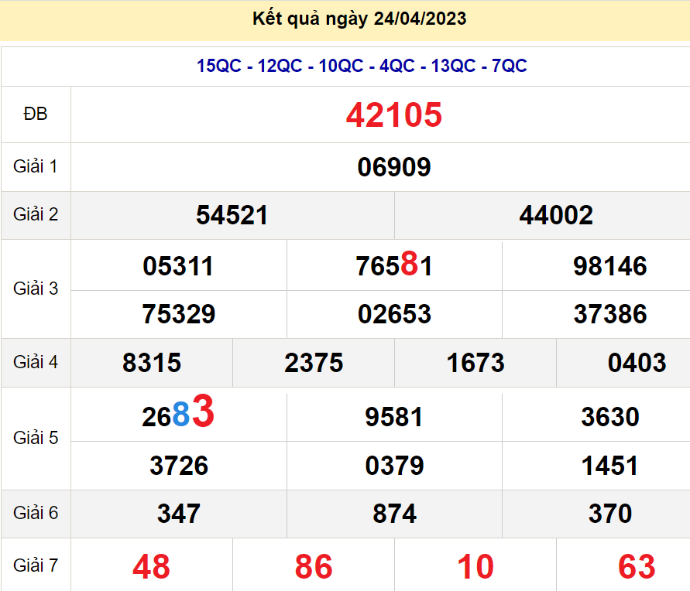
Task: Click the red number 86 in Giải 7
Action: (x=314, y=567)
